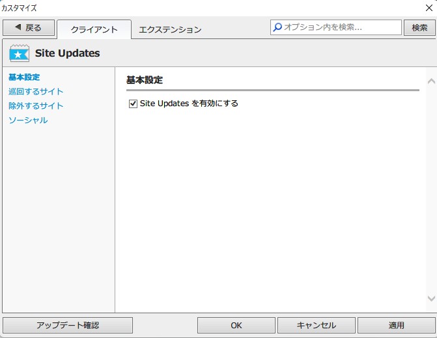Click the Site Updates heading text
The width and height of the screenshot is (437, 338).
tap(68, 53)
